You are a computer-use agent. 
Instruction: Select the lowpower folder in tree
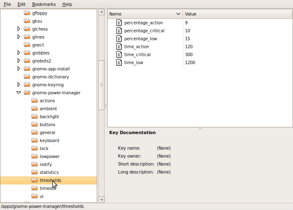point(49,156)
